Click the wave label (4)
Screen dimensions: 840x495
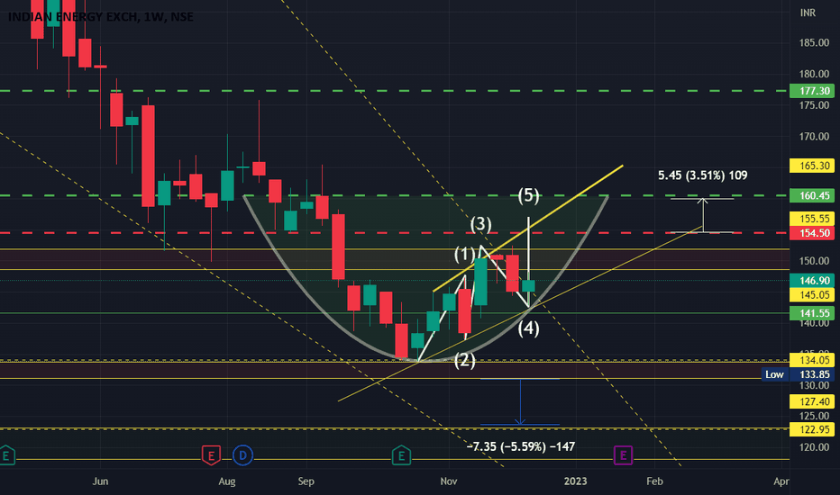pyautogui.click(x=529, y=328)
